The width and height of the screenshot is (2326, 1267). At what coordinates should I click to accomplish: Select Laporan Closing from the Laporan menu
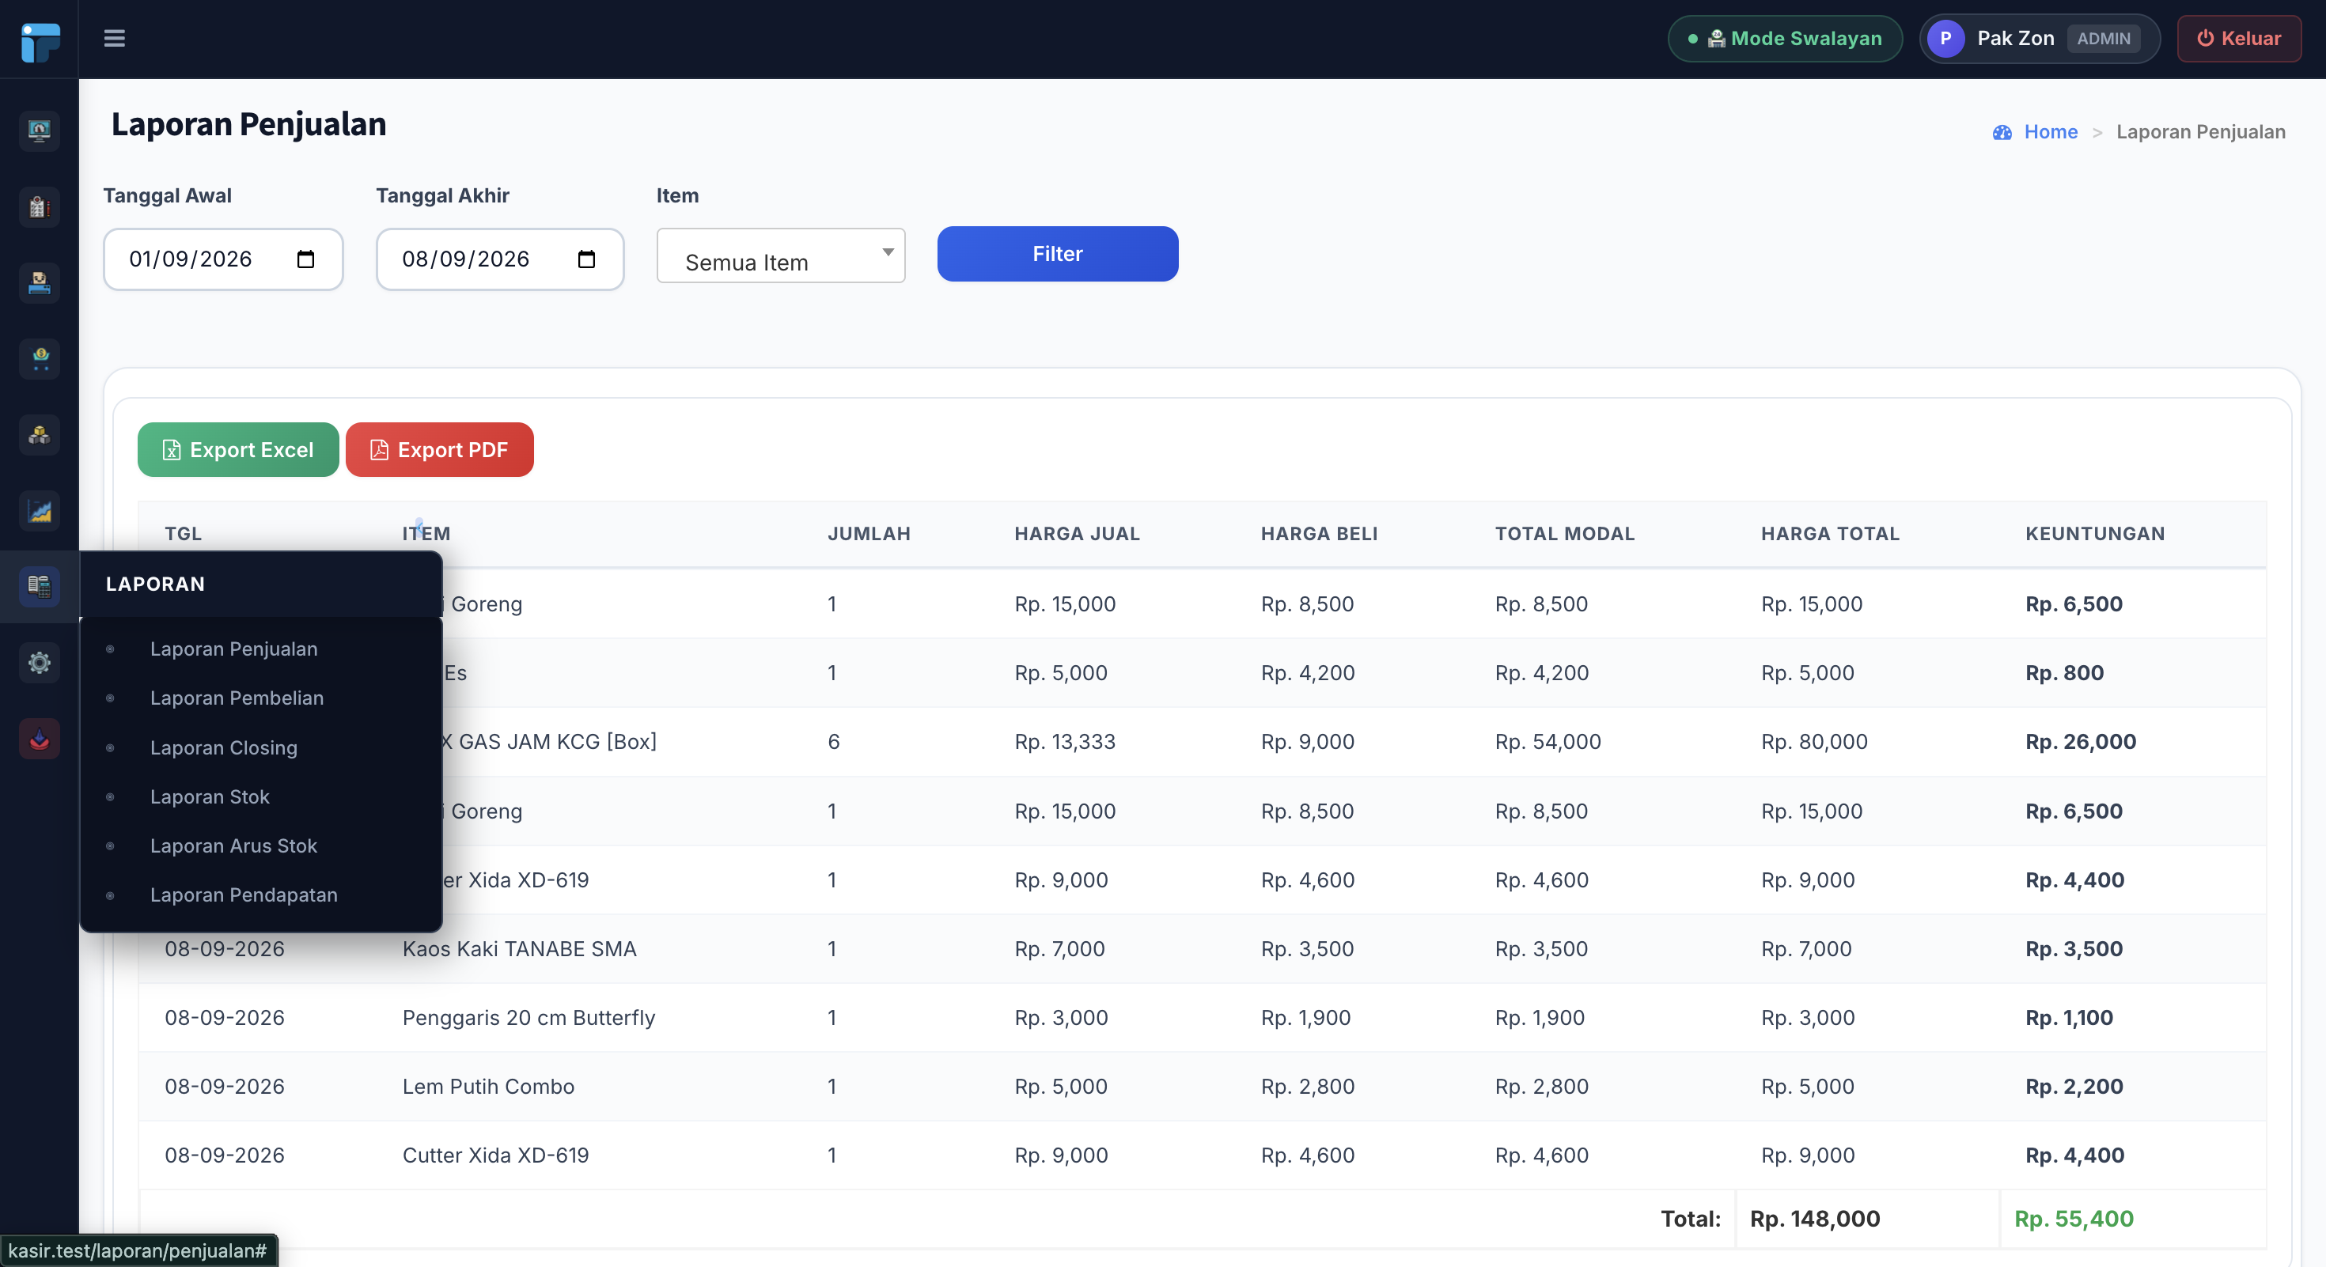223,747
